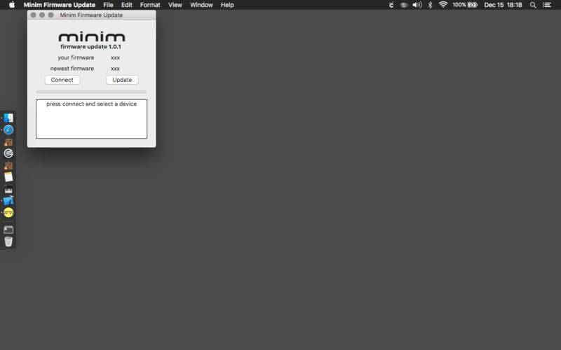Click the 'Minim Firmware Update' window title bar
This screenshot has height=350, width=561.
[x=92, y=15]
